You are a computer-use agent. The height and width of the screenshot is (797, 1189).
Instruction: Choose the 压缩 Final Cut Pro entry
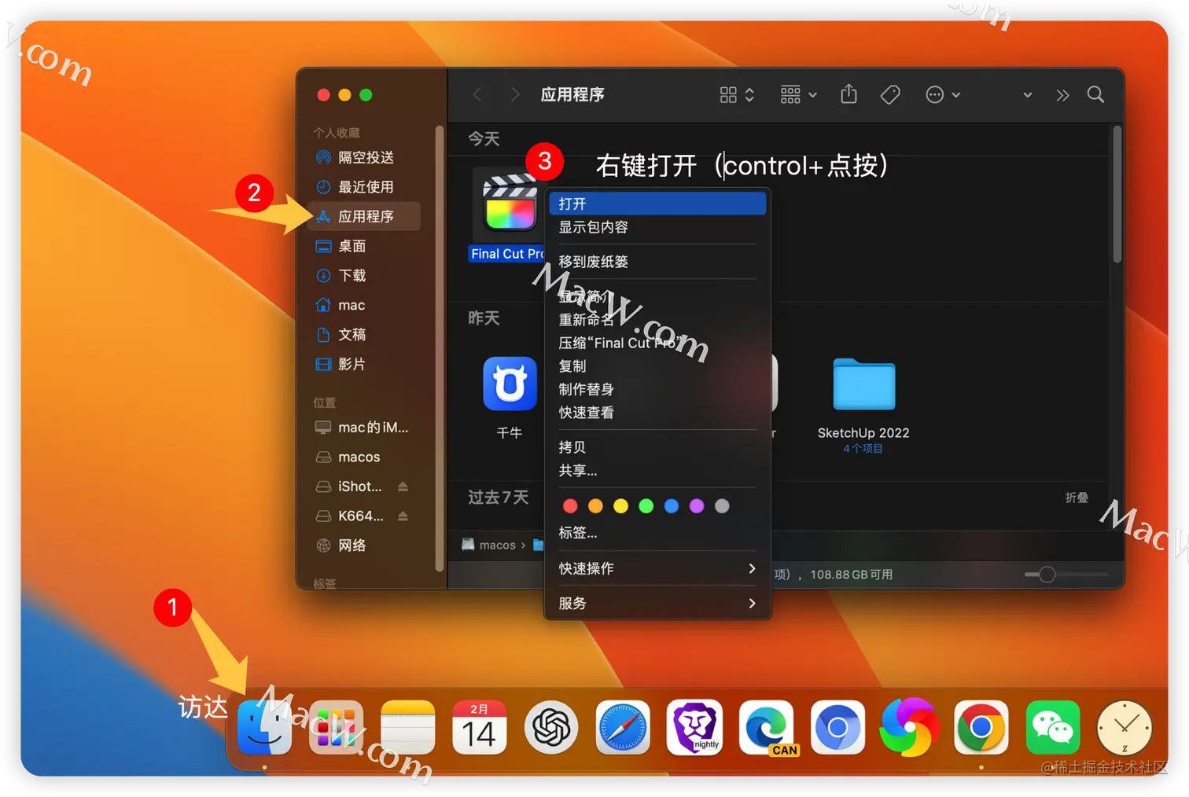[x=657, y=343]
